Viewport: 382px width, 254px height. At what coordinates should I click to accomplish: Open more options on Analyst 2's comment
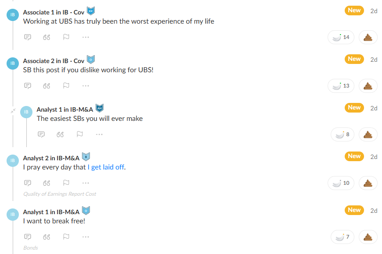click(x=86, y=183)
